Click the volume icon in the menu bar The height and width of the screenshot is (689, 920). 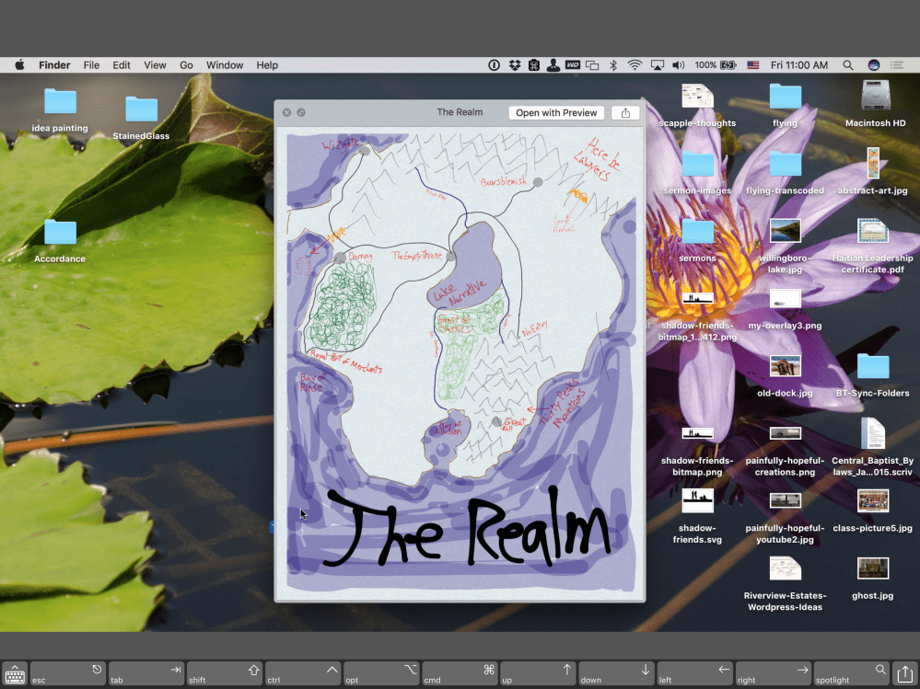[680, 65]
